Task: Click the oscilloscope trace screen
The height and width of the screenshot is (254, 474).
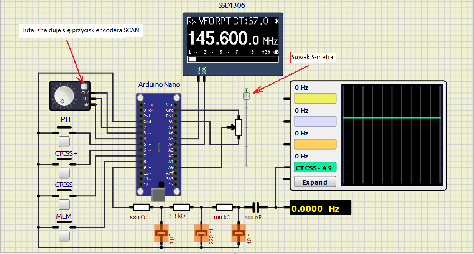Action: point(392,135)
